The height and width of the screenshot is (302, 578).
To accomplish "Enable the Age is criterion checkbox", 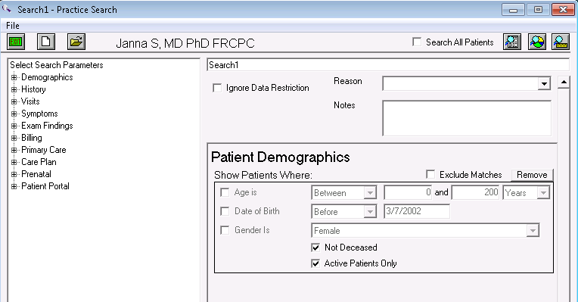I will (225, 192).
